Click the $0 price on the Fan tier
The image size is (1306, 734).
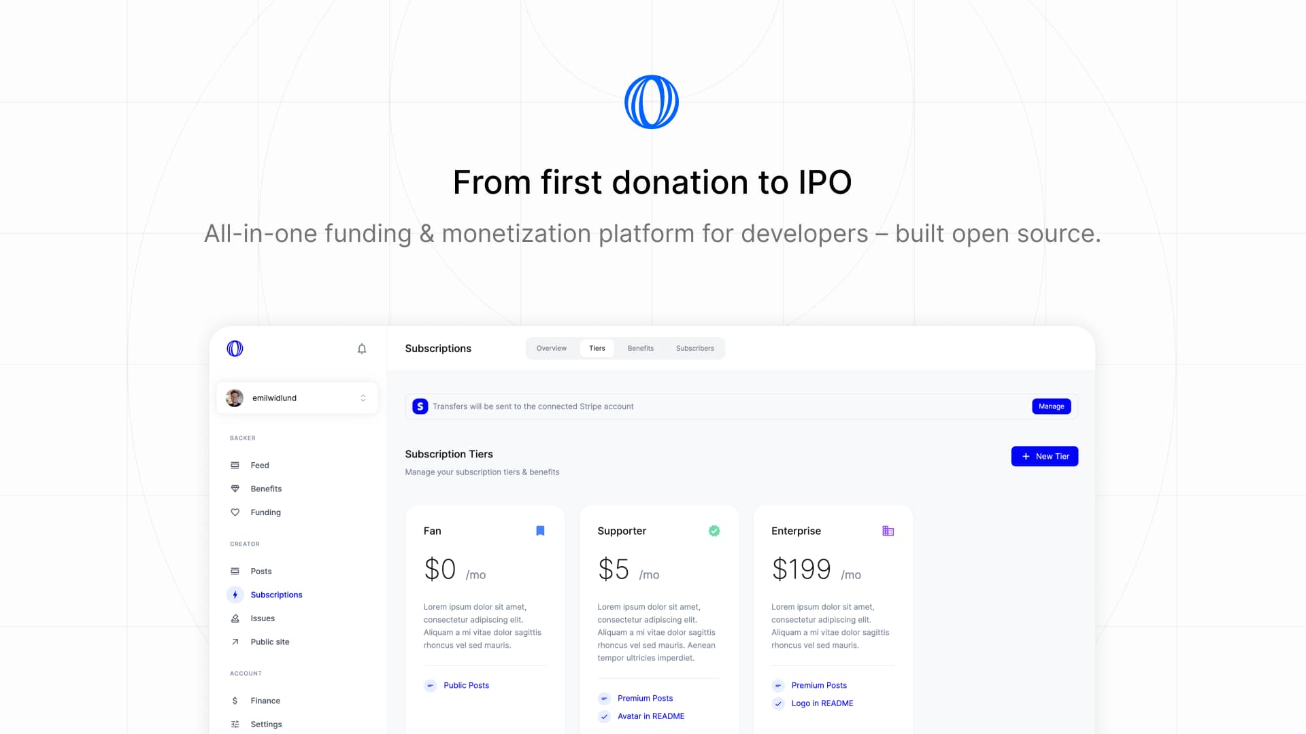coord(439,569)
